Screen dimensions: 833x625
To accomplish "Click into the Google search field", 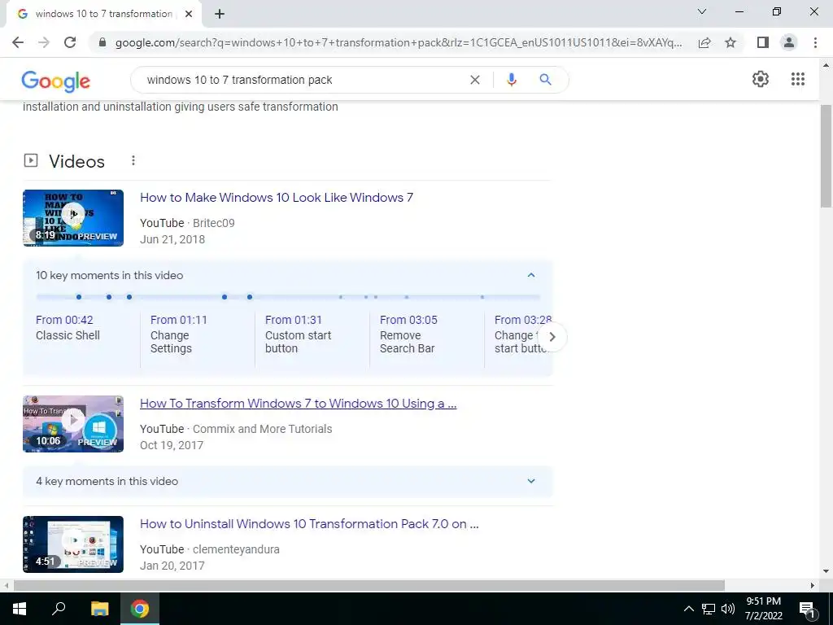I will [x=303, y=80].
